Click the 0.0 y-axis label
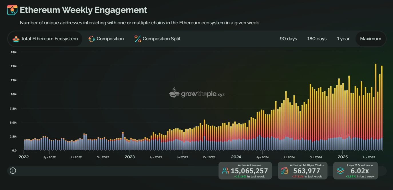 coord(14,150)
